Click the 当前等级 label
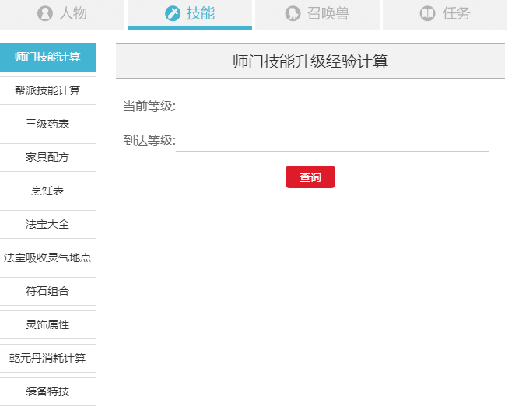This screenshot has width=508, height=410. pyautogui.click(x=149, y=107)
